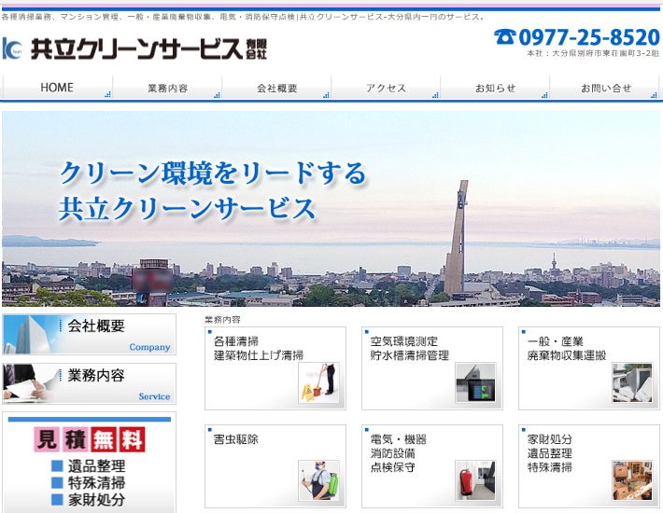Click the waste collection box image
This screenshot has height=513, width=663.
tap(632, 382)
